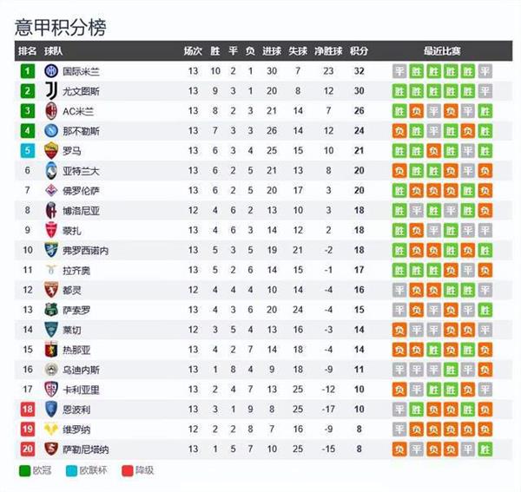Click the Genoa (热那亚) team crest

click(x=51, y=350)
